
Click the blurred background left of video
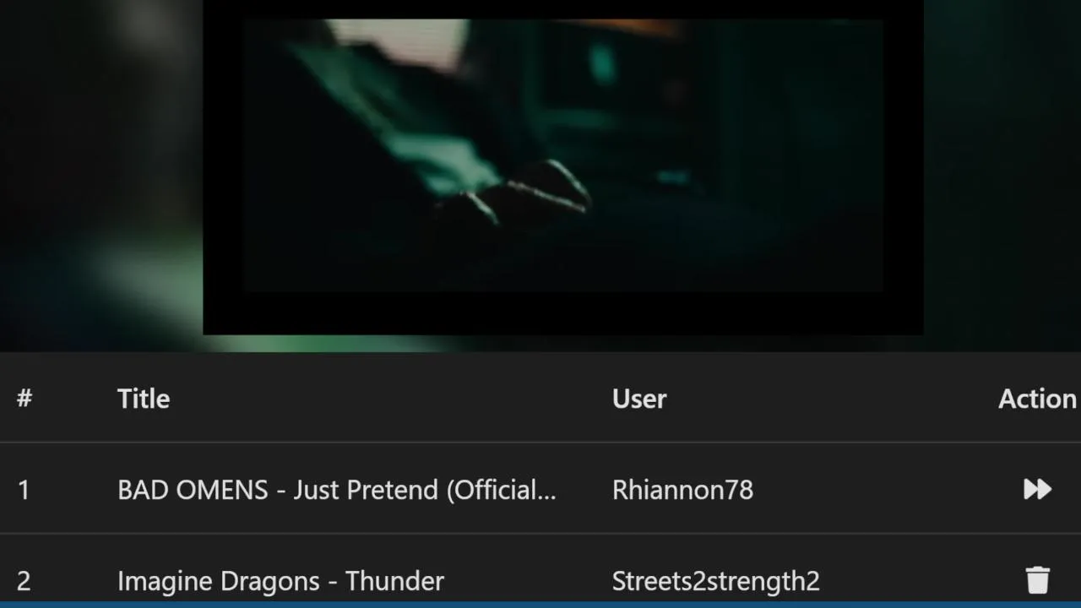click(x=101, y=169)
